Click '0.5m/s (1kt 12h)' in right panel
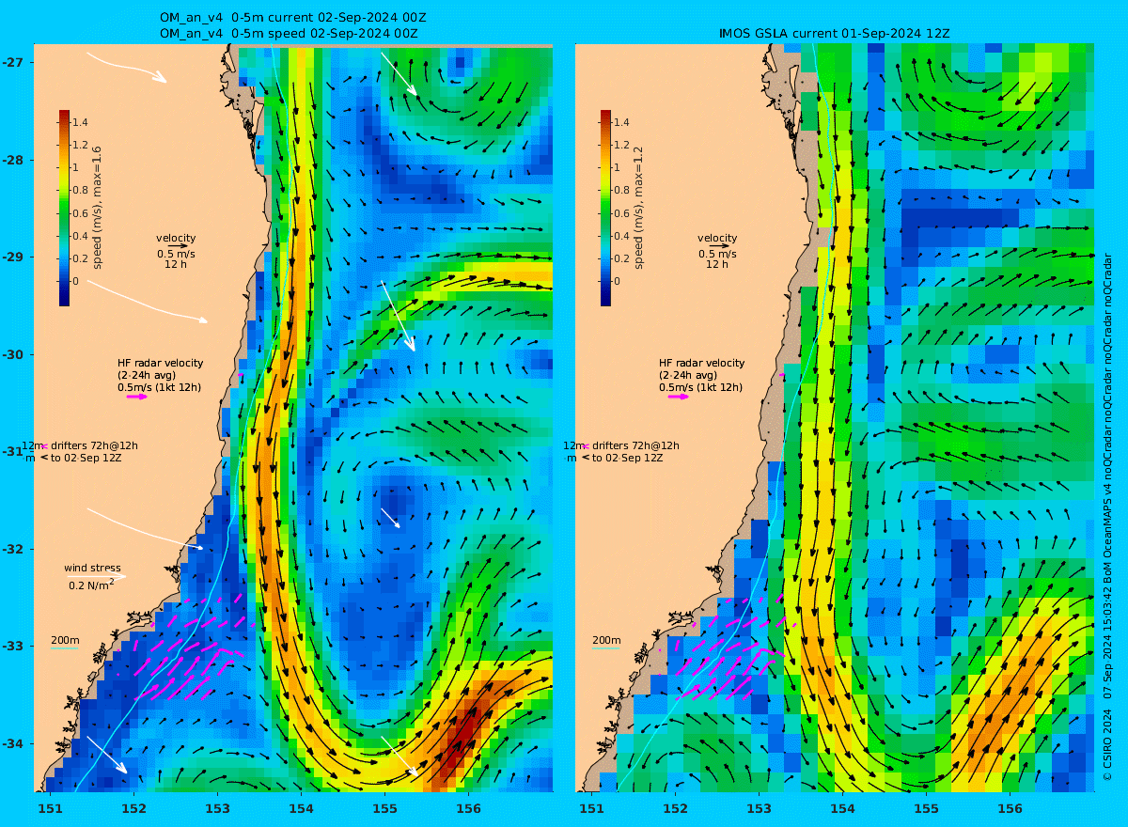Viewport: 1128px width, 827px height. click(x=700, y=387)
